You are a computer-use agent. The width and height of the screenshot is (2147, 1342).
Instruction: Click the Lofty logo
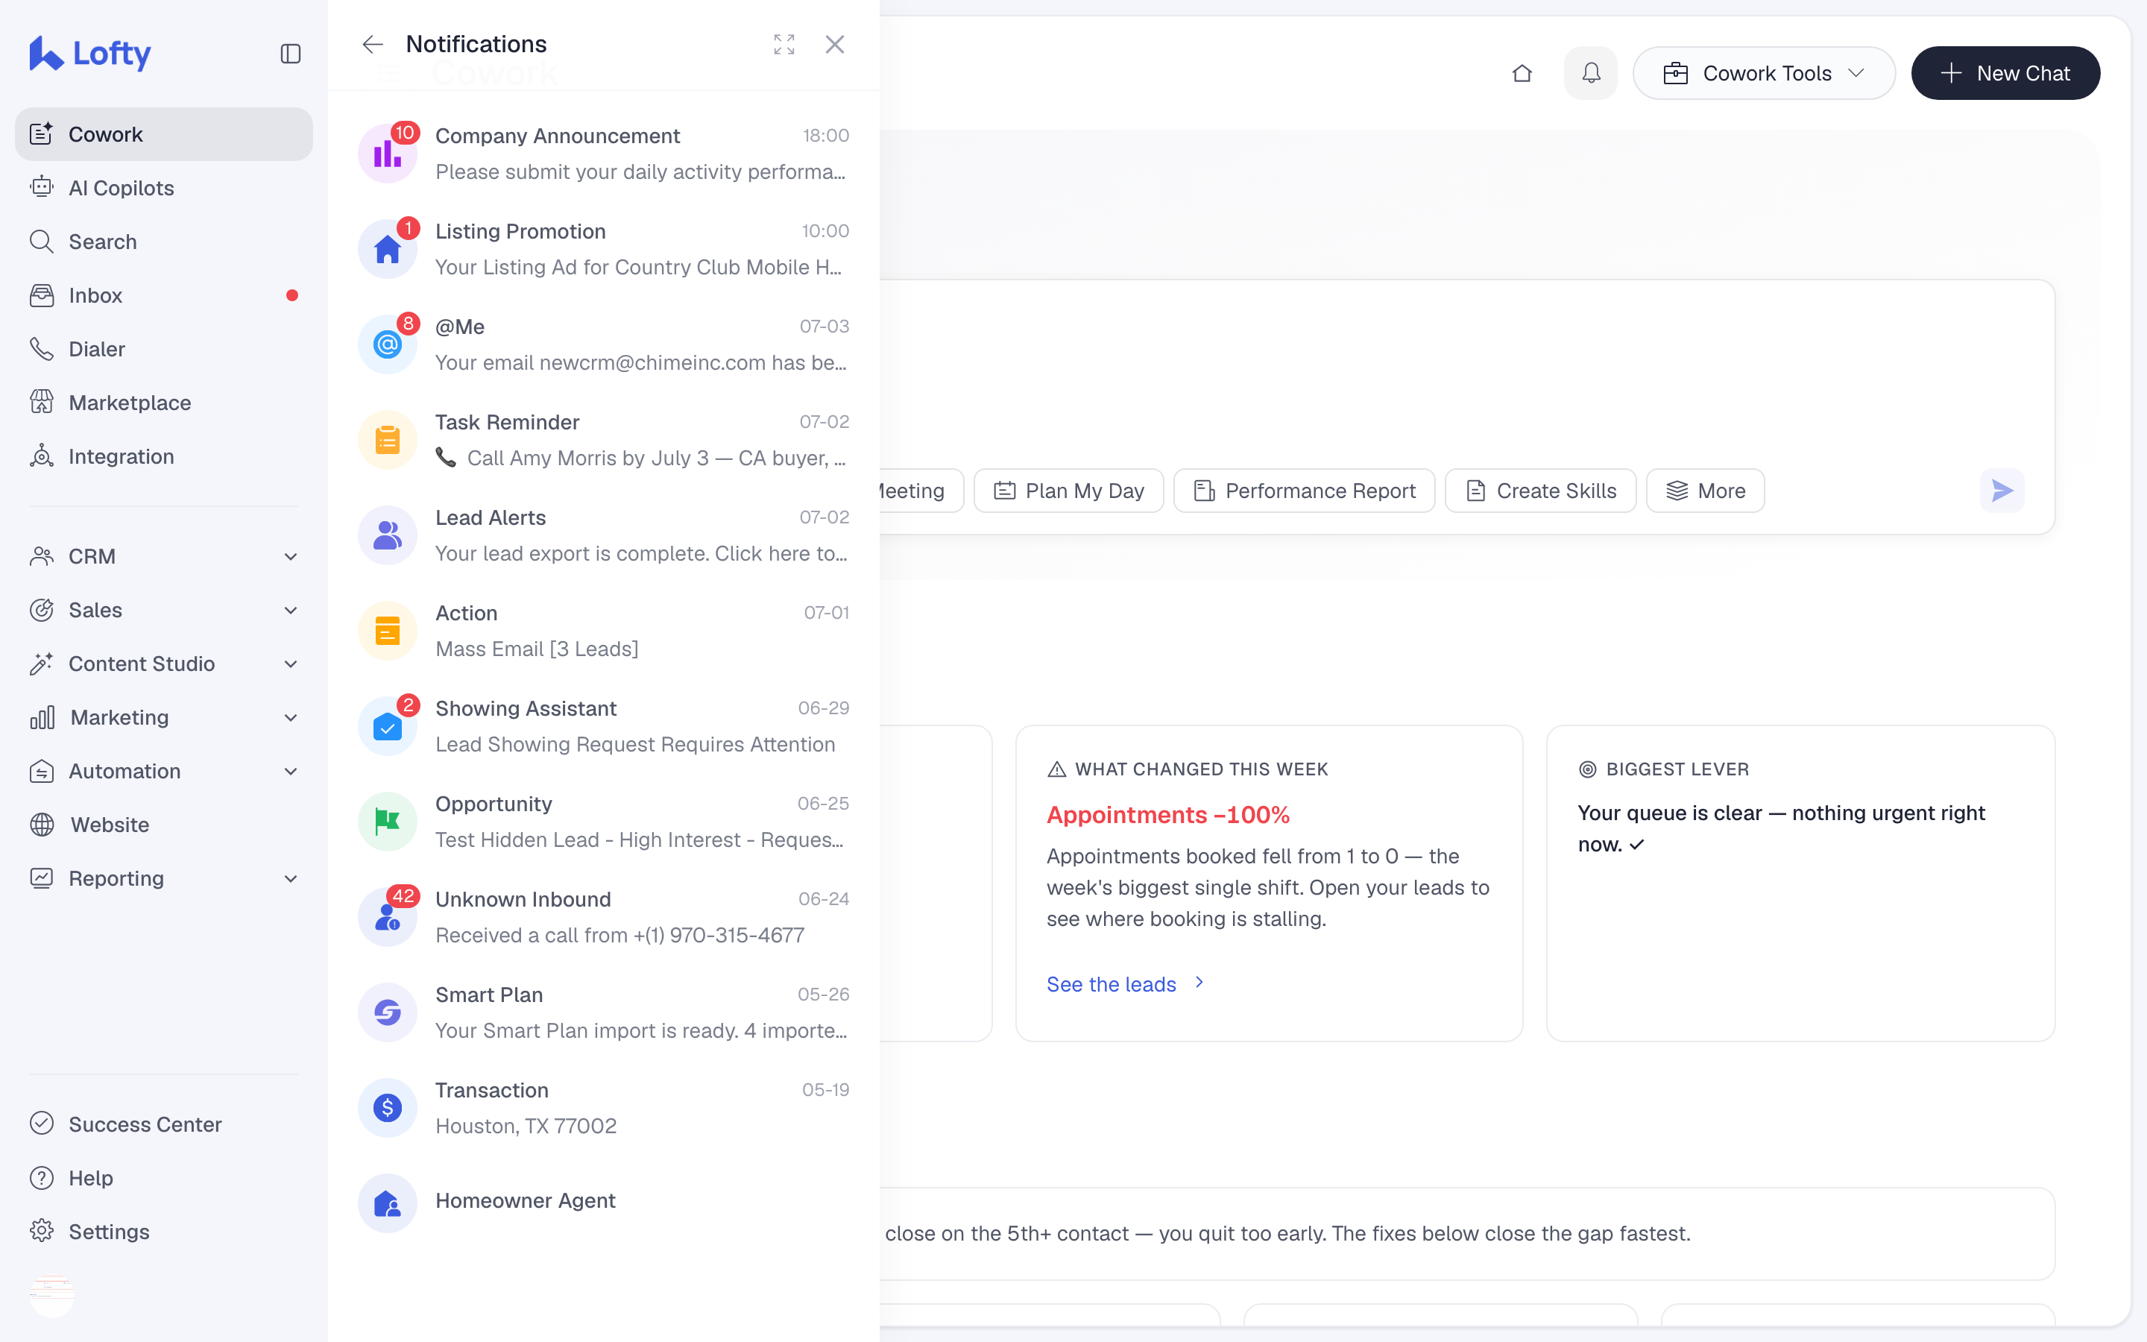pos(89,53)
